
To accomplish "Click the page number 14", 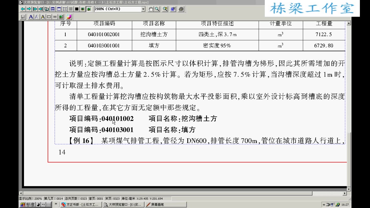I will pos(62,152).
